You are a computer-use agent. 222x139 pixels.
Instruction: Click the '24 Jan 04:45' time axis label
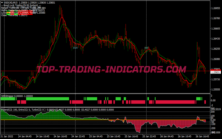(x=25, y=136)
